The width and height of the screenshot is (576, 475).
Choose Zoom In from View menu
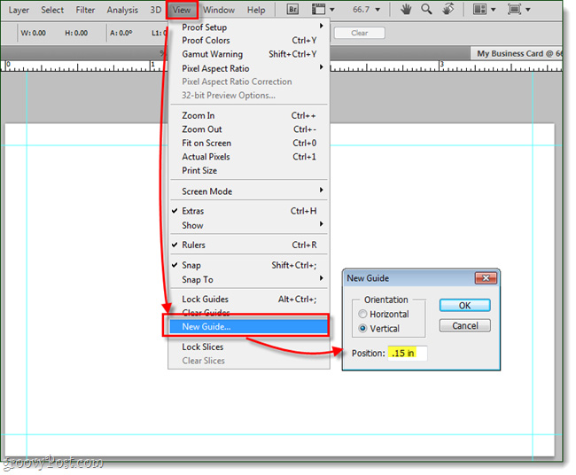coord(249,115)
